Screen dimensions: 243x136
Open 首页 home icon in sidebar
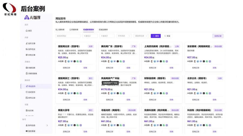(x=26, y=31)
